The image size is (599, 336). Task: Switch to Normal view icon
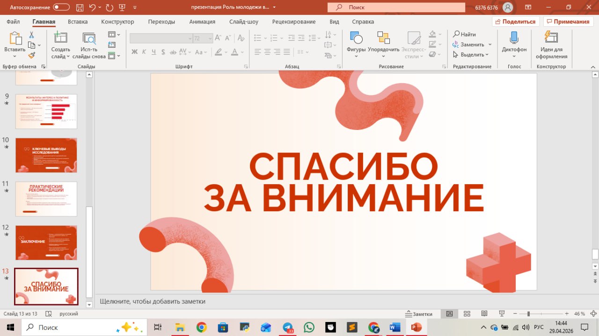[x=449, y=314]
